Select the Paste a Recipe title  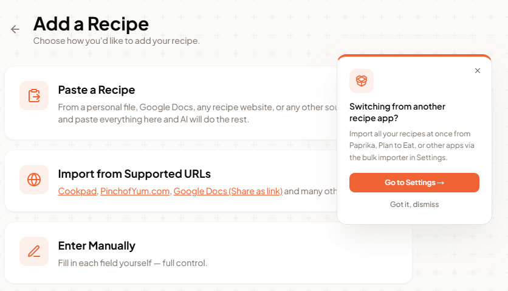tap(97, 90)
